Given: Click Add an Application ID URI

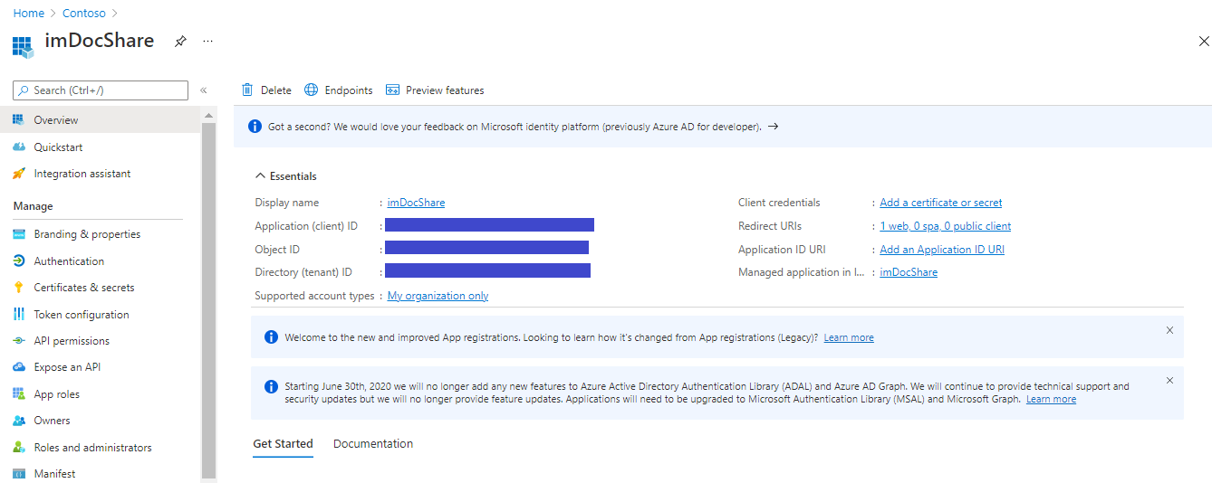Looking at the screenshot, I should [x=942, y=250].
